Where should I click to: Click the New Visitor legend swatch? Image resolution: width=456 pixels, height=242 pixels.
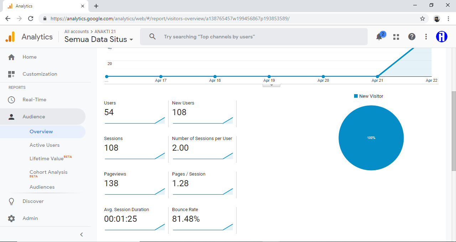pyautogui.click(x=356, y=96)
